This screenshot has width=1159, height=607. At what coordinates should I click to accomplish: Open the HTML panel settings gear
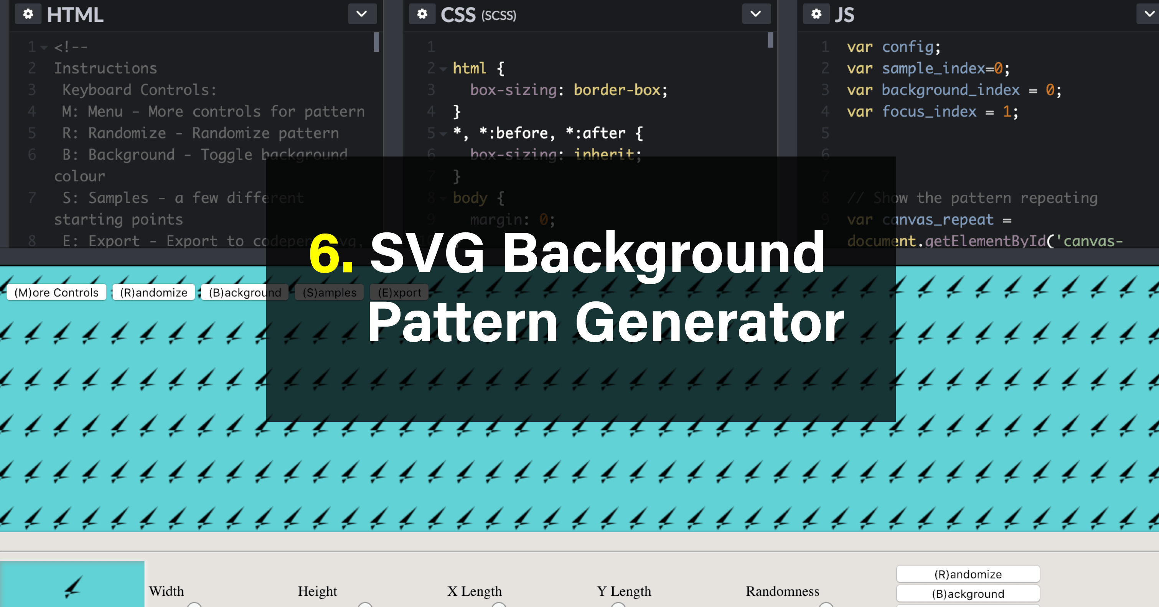click(x=28, y=14)
